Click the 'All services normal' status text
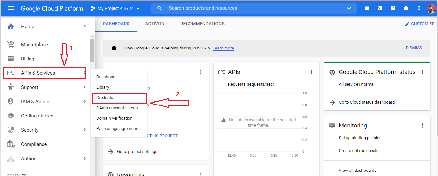438x176 pixels. coord(357,84)
